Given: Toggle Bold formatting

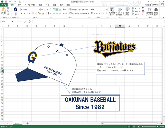Looking at the screenshot, I should click(x=22, y=13).
